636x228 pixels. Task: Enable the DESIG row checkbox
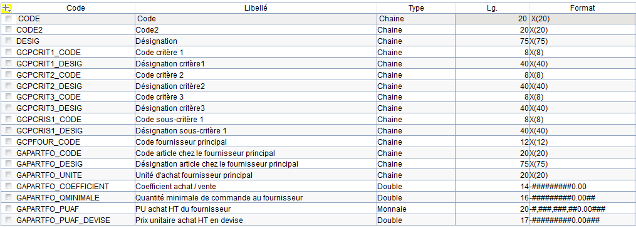point(9,41)
